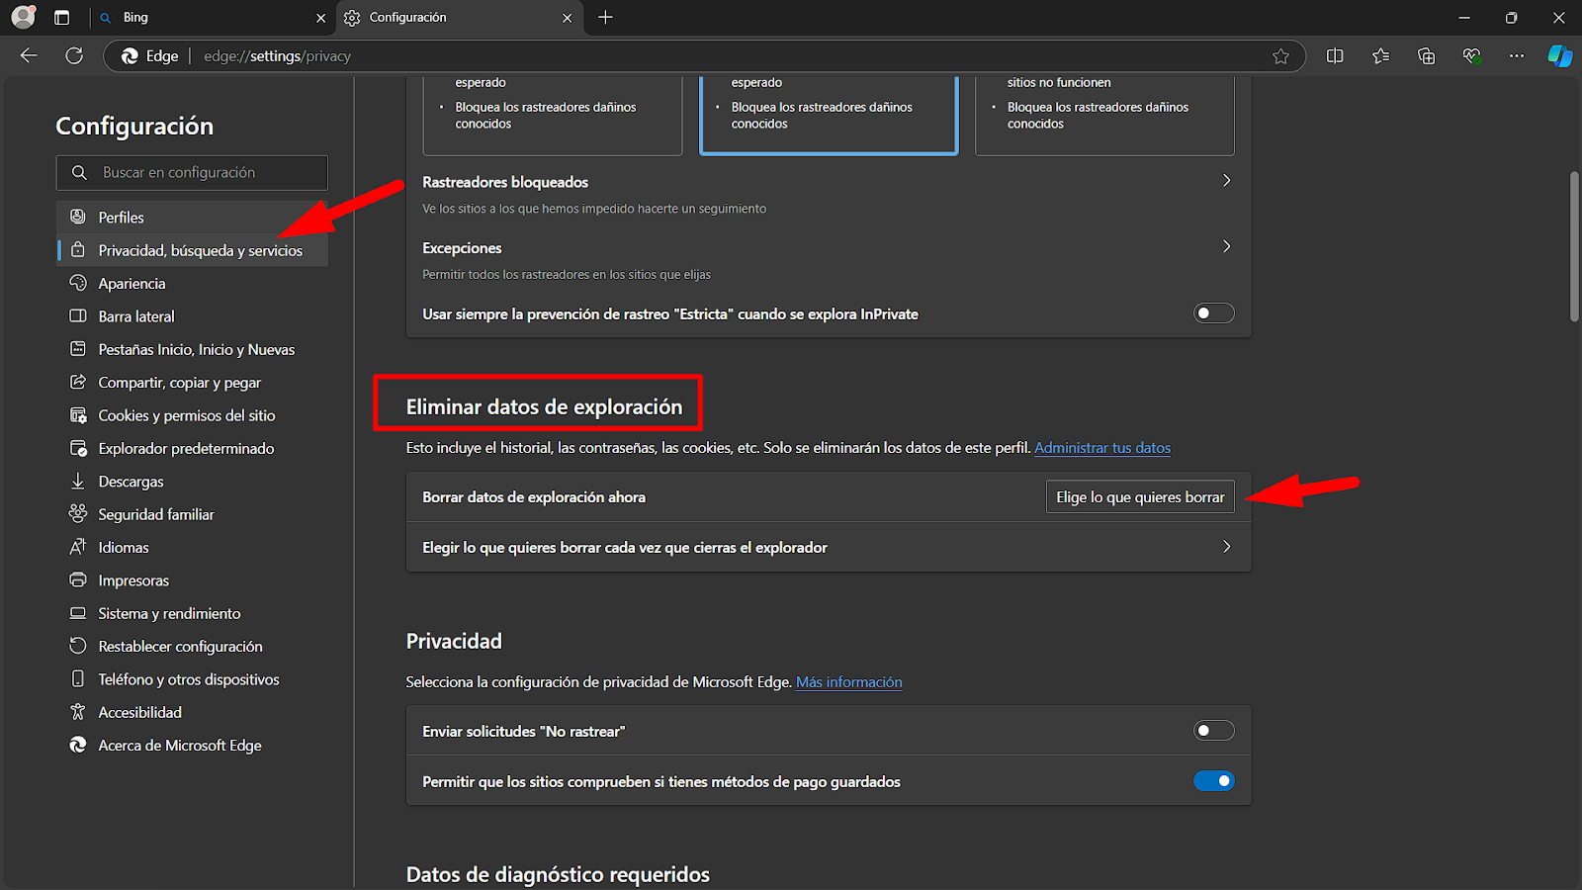Expand Rastreadores bloqueados row
Screen dimensions: 1582x890
pyautogui.click(x=1226, y=181)
